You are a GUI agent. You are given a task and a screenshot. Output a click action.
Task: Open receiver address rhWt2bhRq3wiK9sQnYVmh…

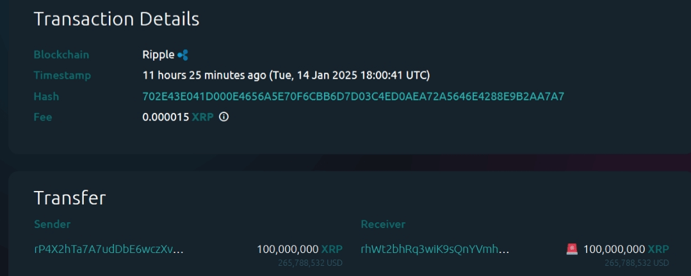(435, 249)
